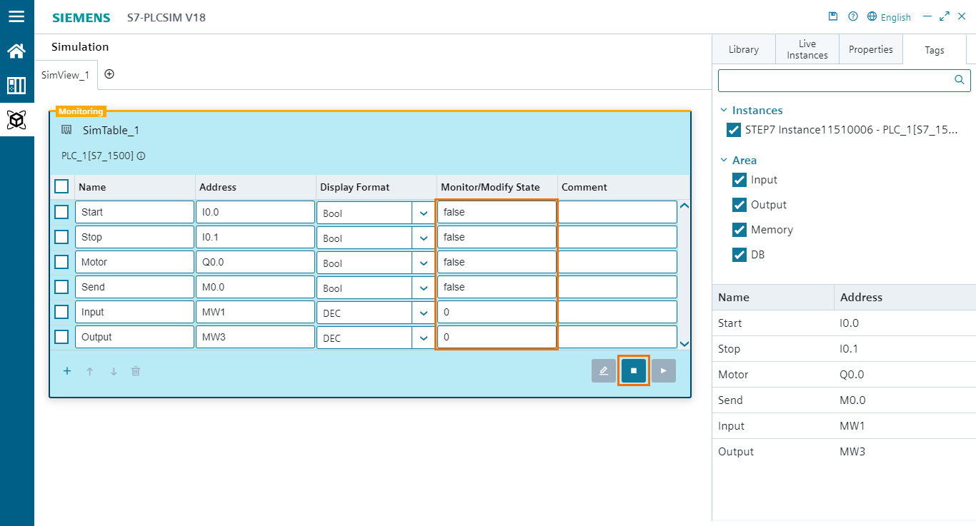Add a new row to SimTable_1
Viewport: 976px width, 526px height.
[x=67, y=370]
